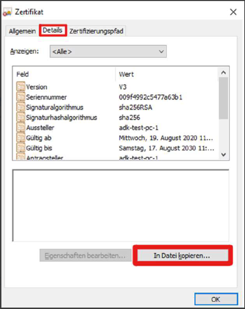The image size is (245, 309).
Task: Click the certificate icon in title bar
Action: coord(7,12)
